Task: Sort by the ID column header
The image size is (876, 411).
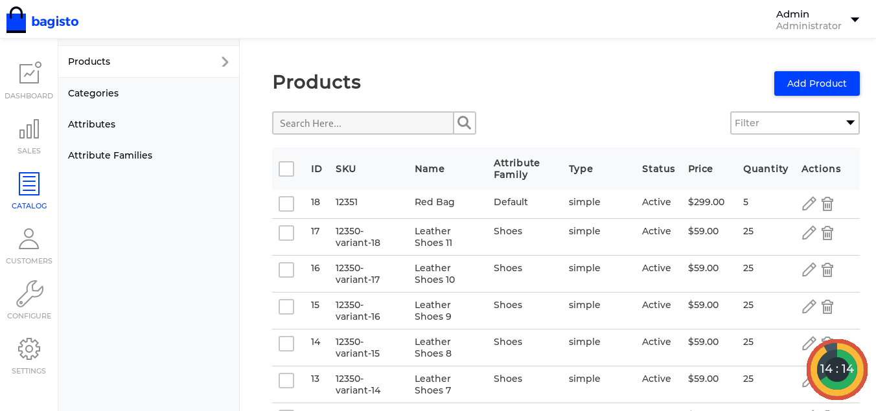Action: pyautogui.click(x=316, y=169)
